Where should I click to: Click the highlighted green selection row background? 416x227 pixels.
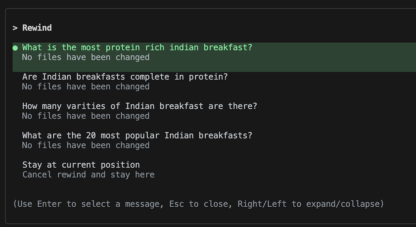pyautogui.click(x=214, y=57)
